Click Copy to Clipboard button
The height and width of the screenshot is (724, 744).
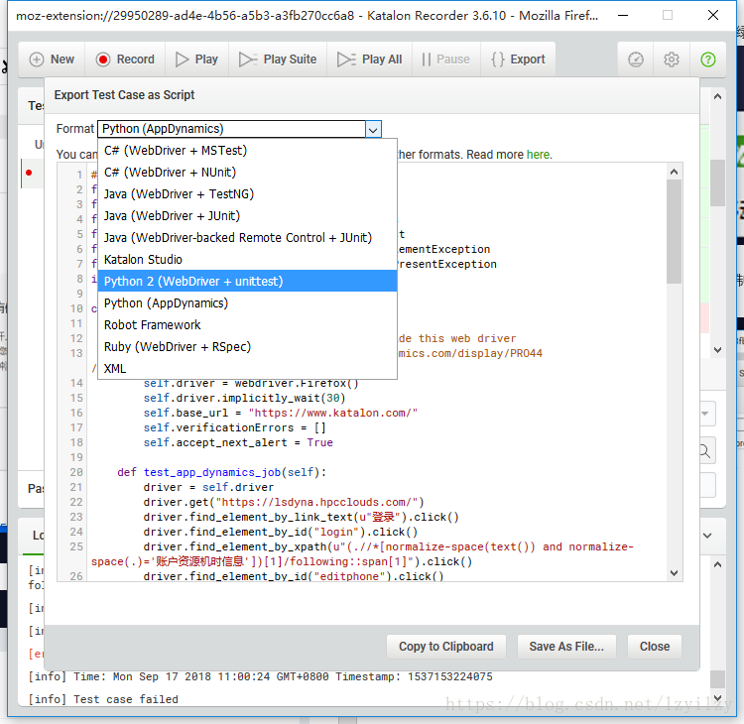pyautogui.click(x=446, y=647)
